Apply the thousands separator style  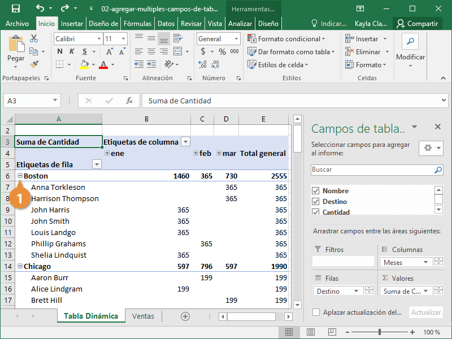point(234,51)
